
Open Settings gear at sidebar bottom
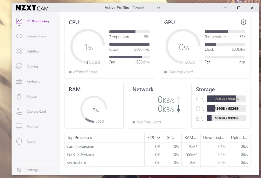[x=19, y=170]
